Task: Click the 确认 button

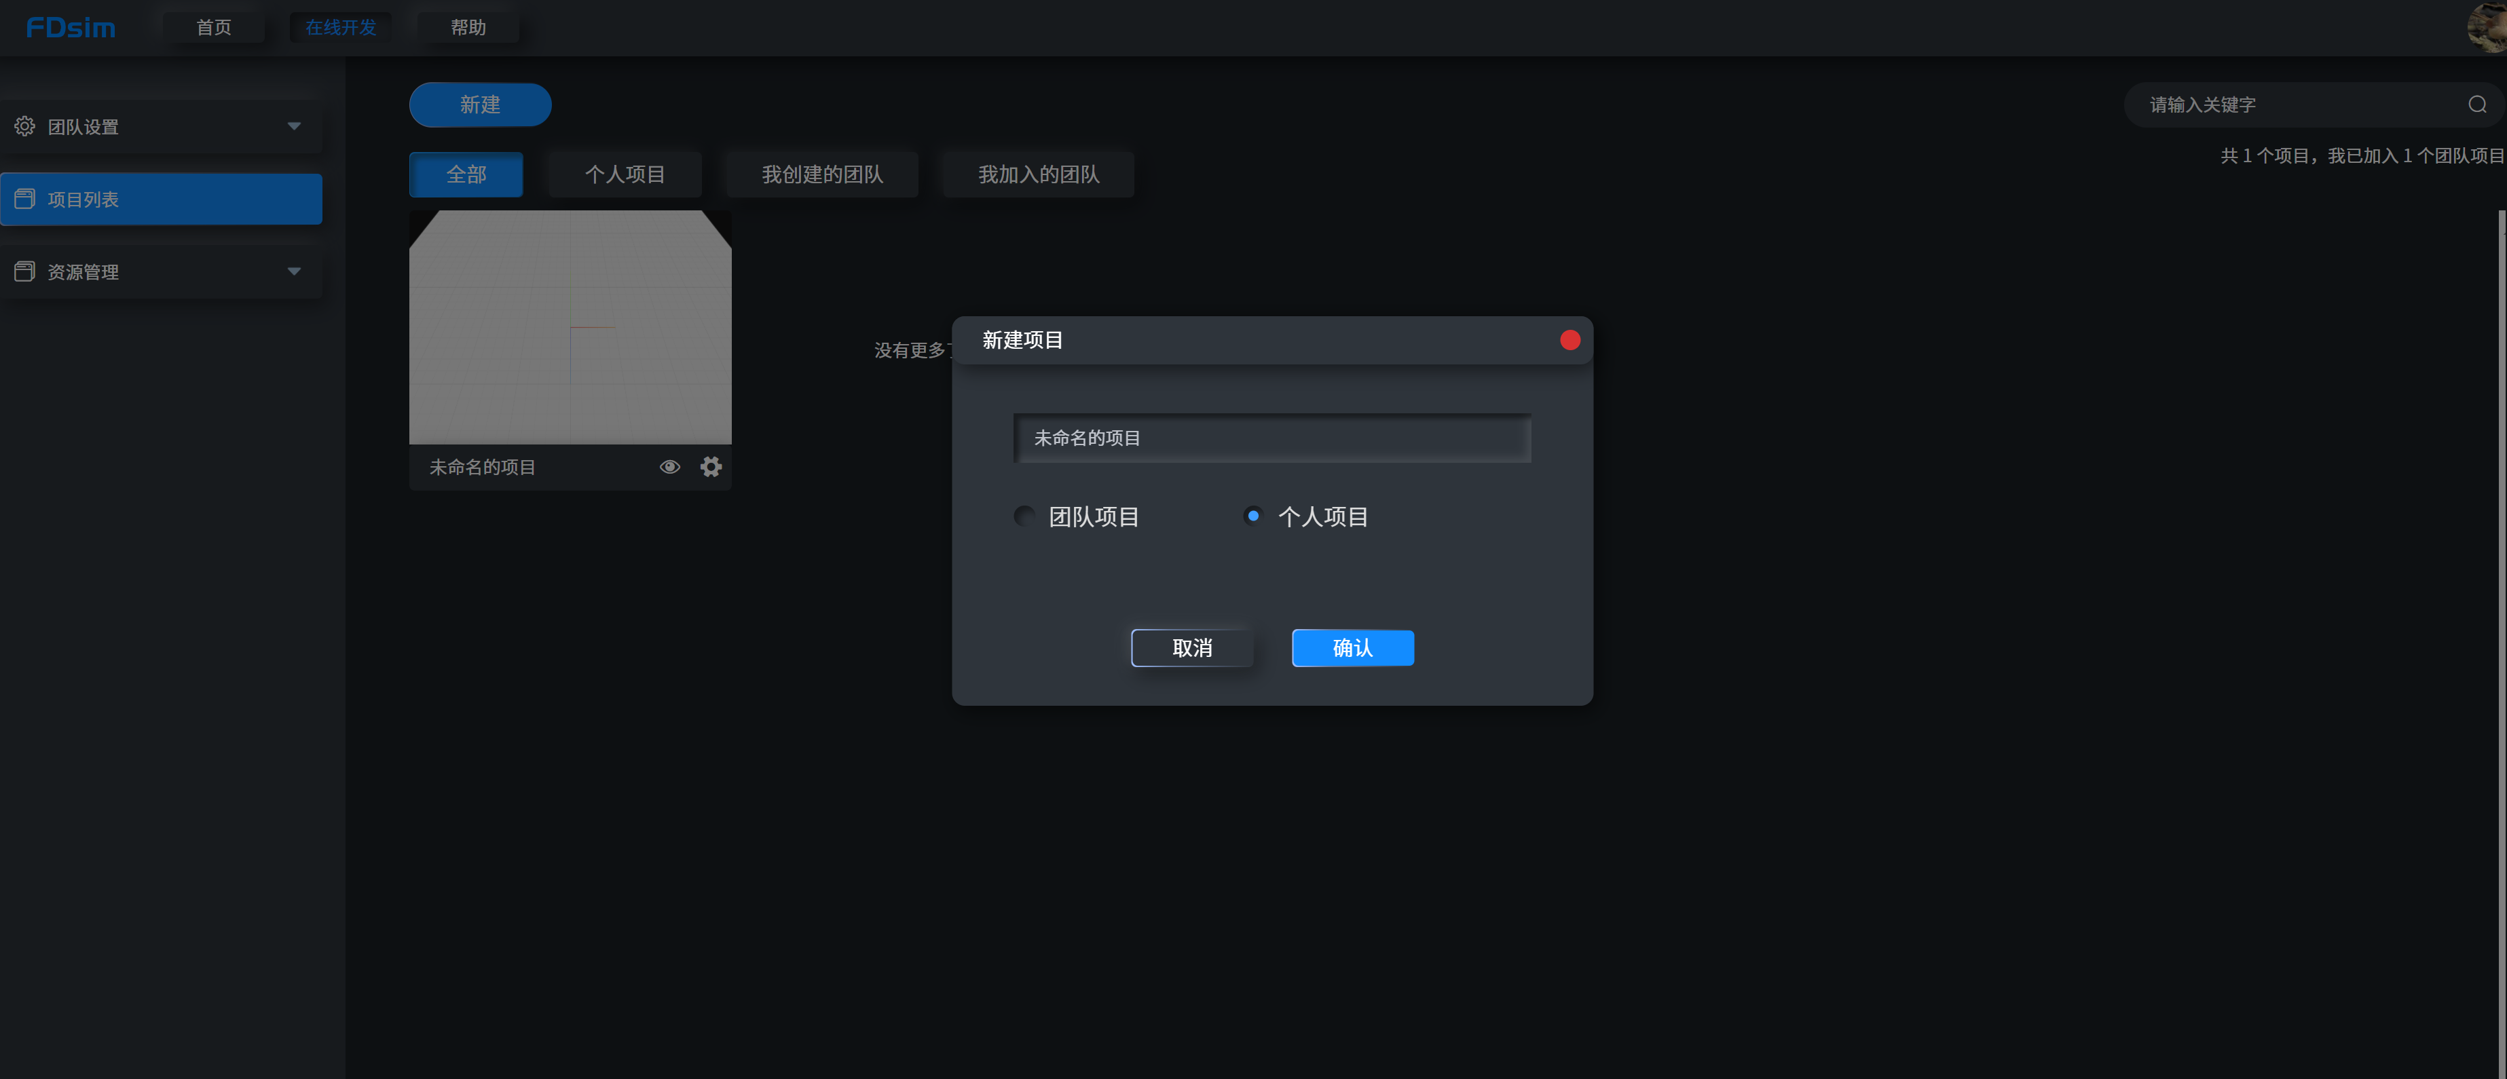Action: (1352, 648)
